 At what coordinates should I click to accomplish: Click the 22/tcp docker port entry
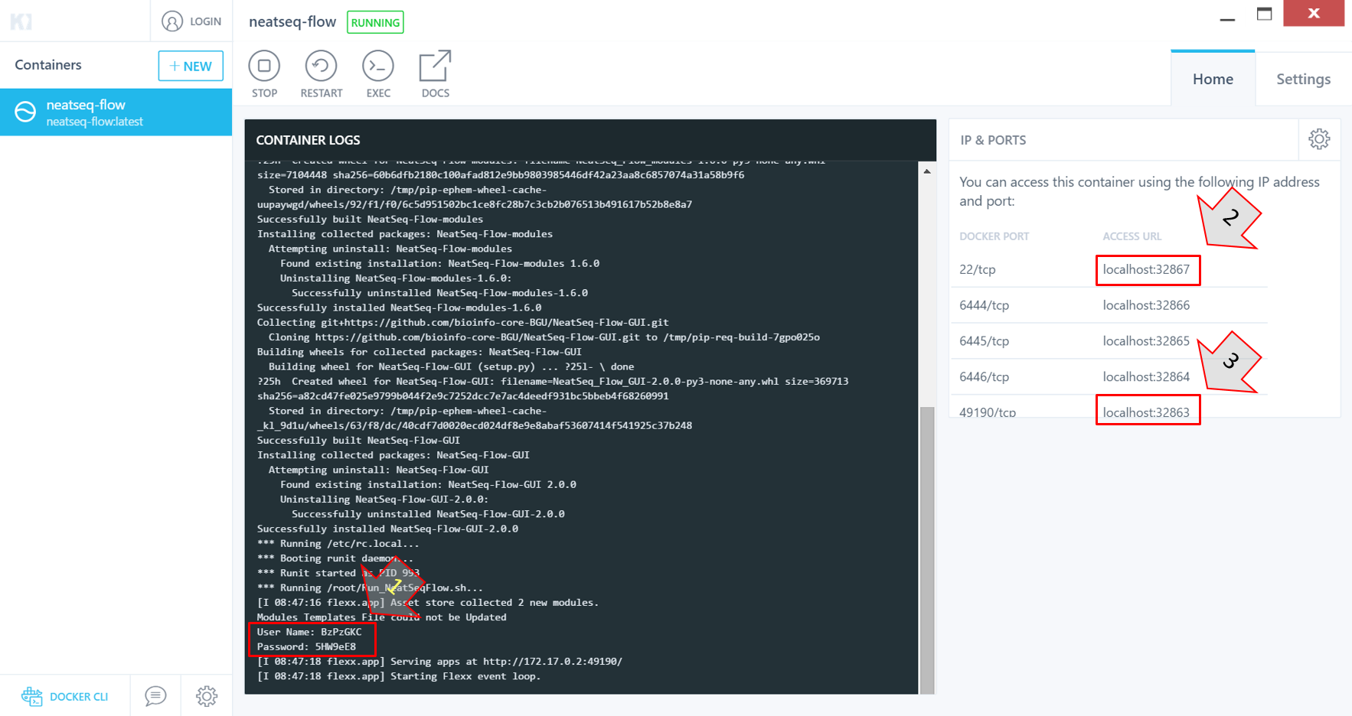[x=978, y=269]
